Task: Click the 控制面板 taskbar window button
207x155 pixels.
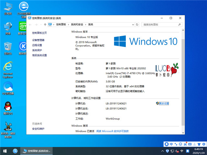Action: (37, 151)
